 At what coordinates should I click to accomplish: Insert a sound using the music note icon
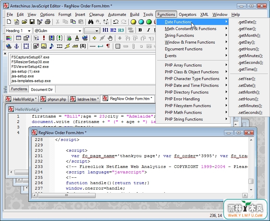51,46
